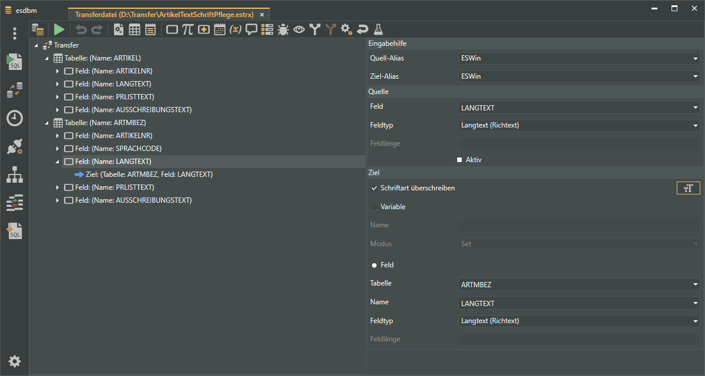
Task: Click the Quelle Feldlänge input field
Action: [579, 143]
